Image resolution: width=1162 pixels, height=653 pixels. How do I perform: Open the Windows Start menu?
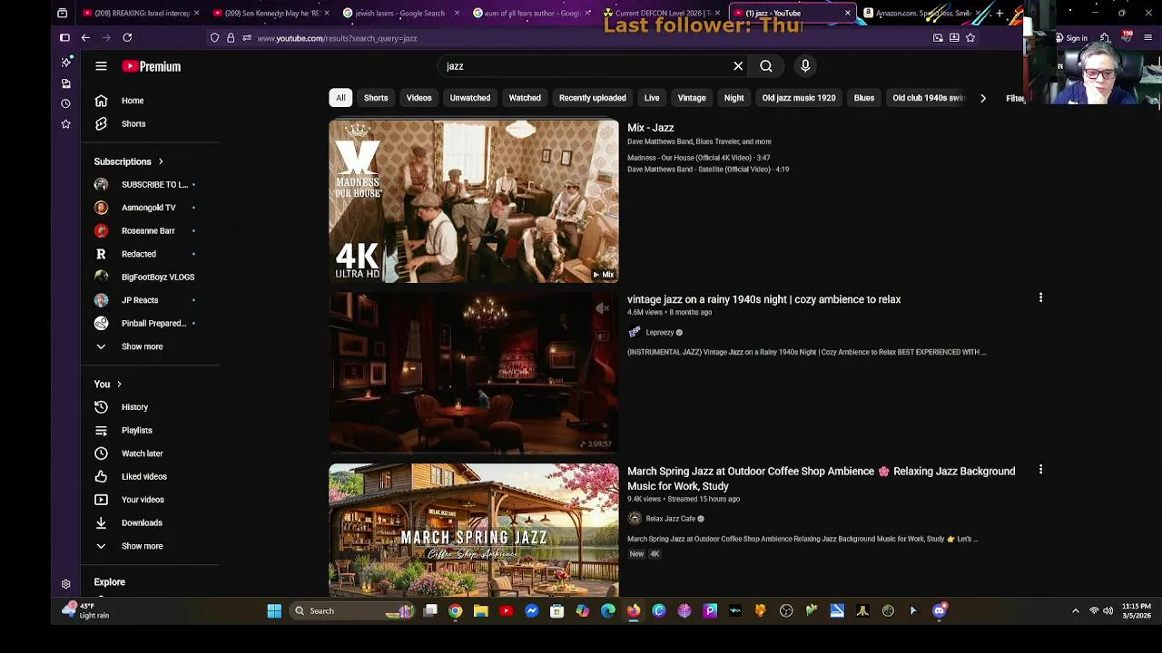tap(274, 611)
